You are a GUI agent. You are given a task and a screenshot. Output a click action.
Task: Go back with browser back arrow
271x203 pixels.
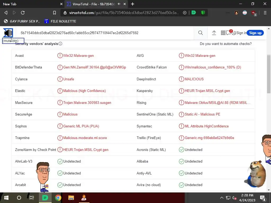6,13
